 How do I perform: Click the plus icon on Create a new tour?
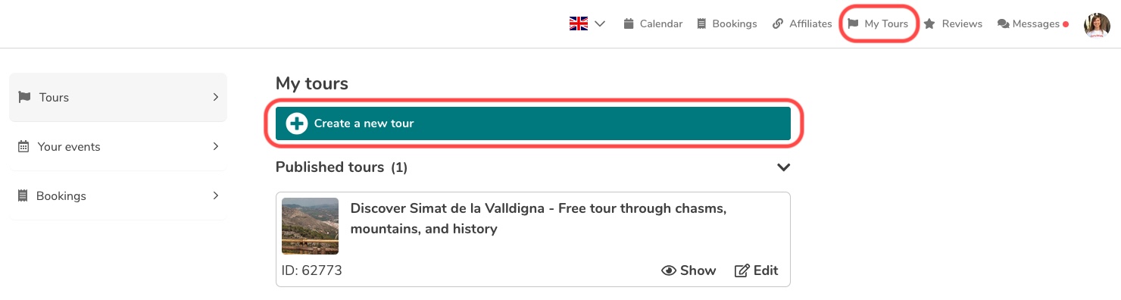[297, 123]
